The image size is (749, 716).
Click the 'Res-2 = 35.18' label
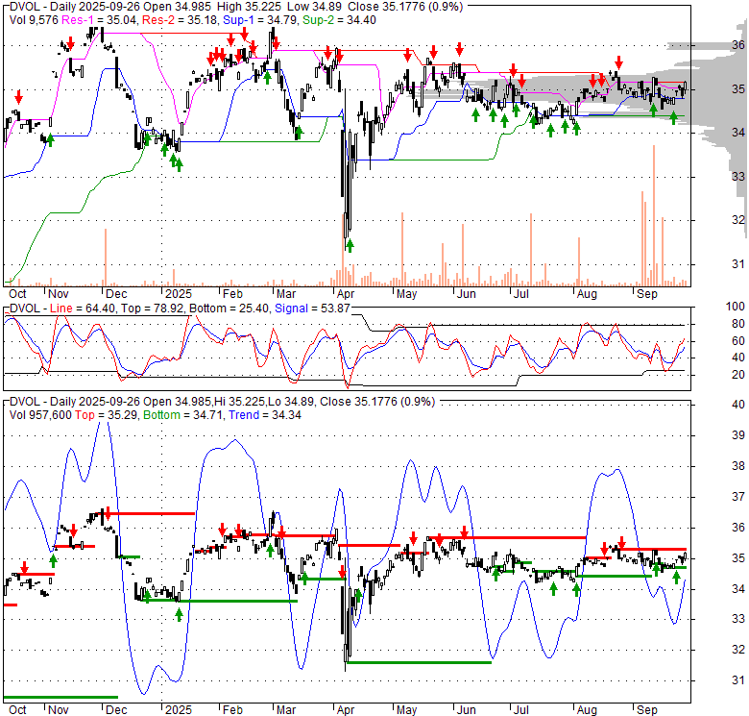click(181, 20)
